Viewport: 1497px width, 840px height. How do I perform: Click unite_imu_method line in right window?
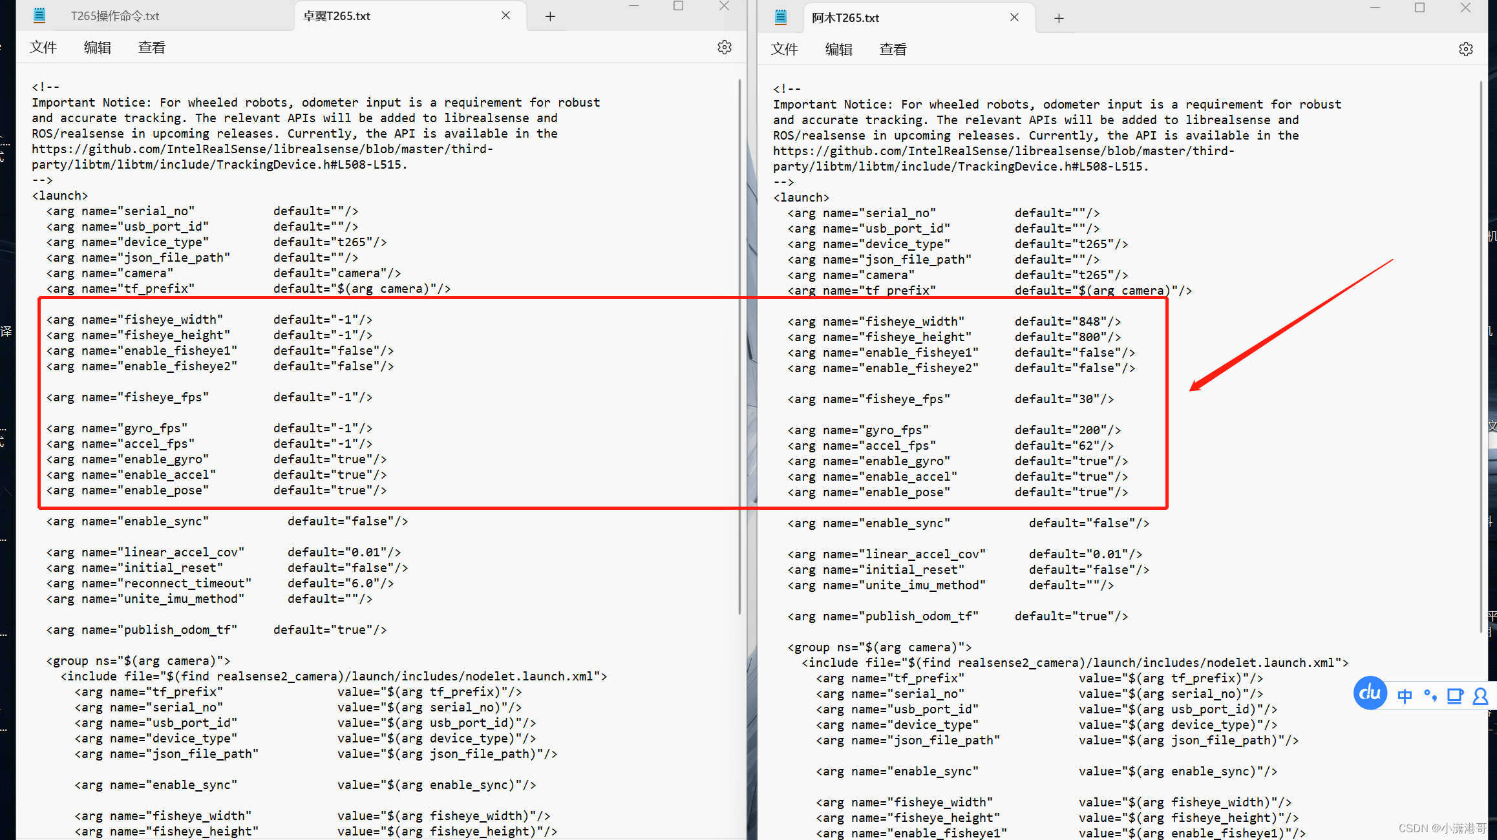pyautogui.click(x=950, y=585)
